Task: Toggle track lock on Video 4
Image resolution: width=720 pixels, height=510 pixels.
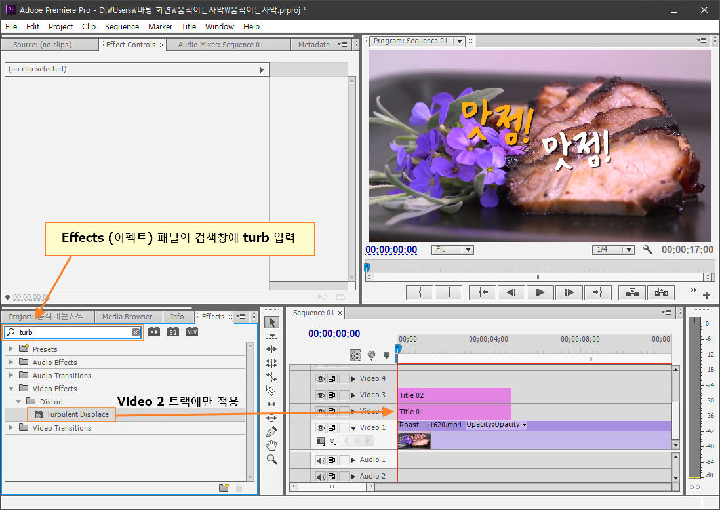Action: click(x=344, y=379)
